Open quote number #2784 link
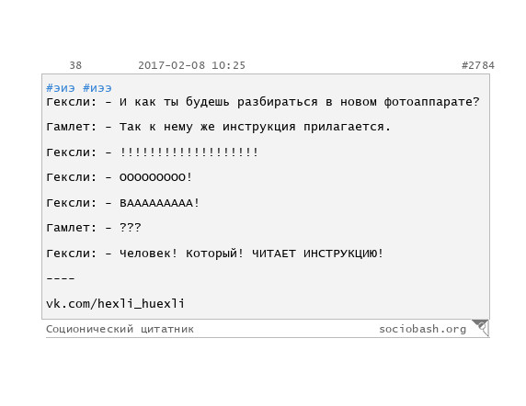Screen dimensions: 526x406 click(478, 65)
